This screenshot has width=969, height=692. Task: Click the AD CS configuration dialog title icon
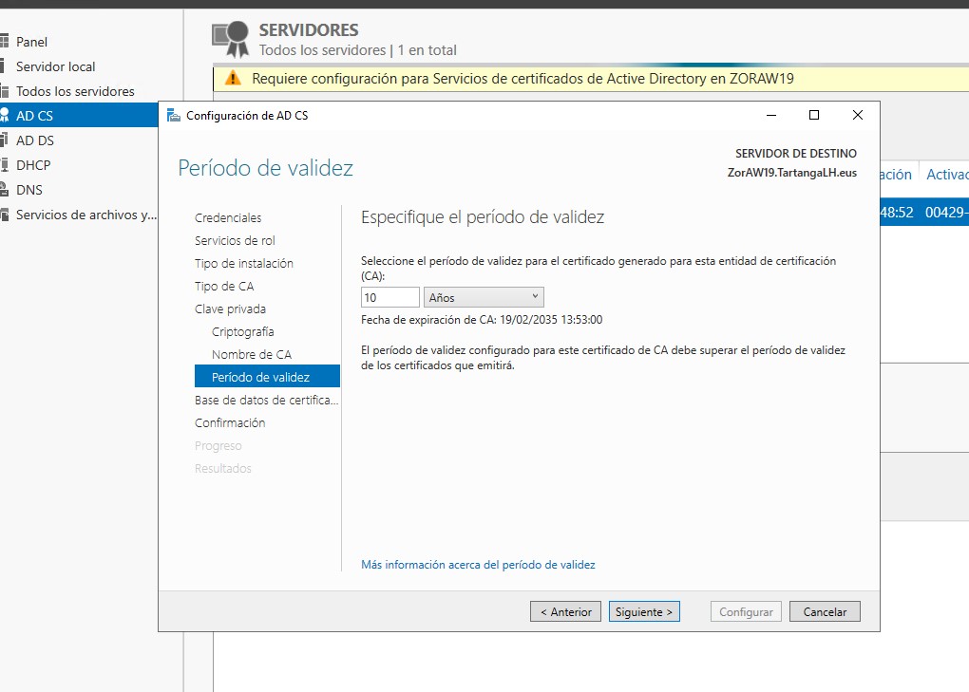click(174, 116)
